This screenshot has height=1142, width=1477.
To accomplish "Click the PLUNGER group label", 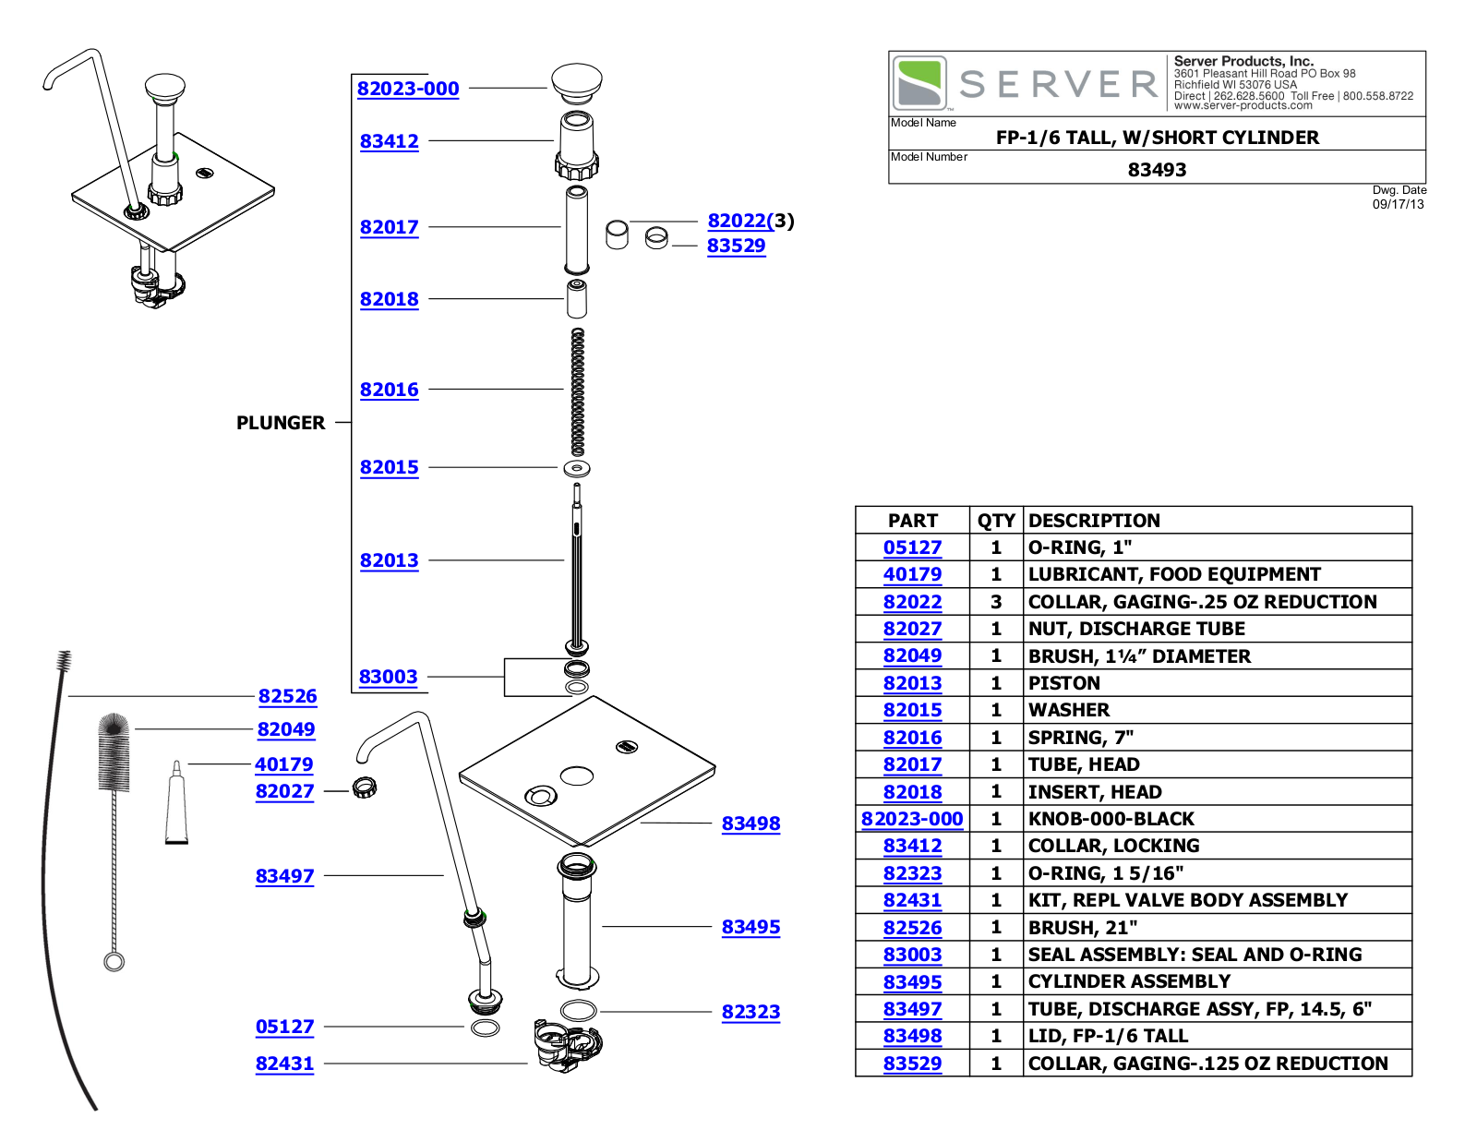I will coord(281,423).
